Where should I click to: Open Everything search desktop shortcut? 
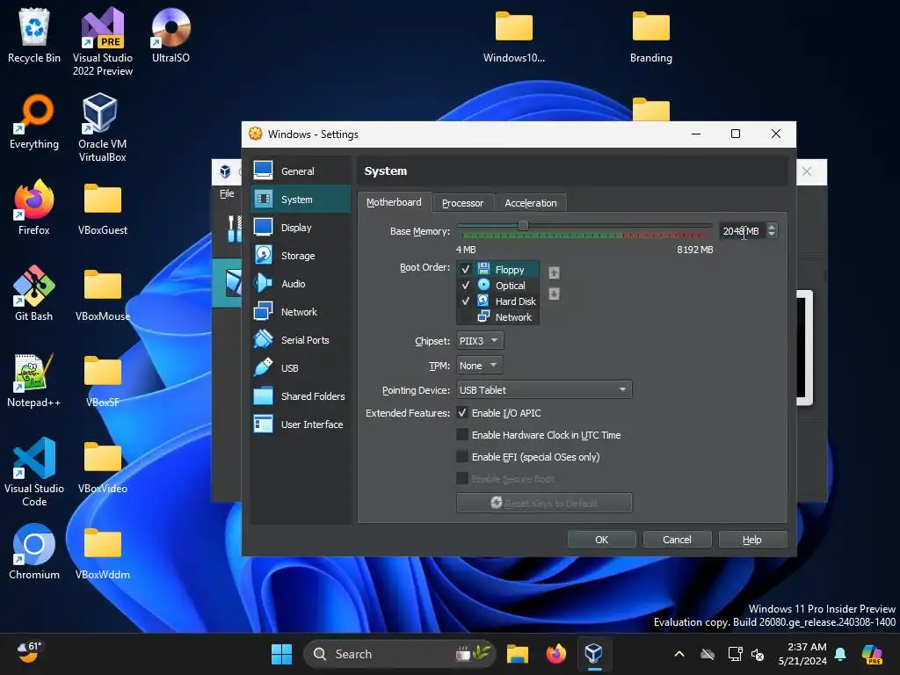[x=34, y=121]
